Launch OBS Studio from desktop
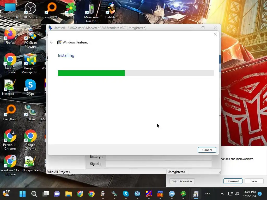The image size is (267, 200). [x=30, y=10]
